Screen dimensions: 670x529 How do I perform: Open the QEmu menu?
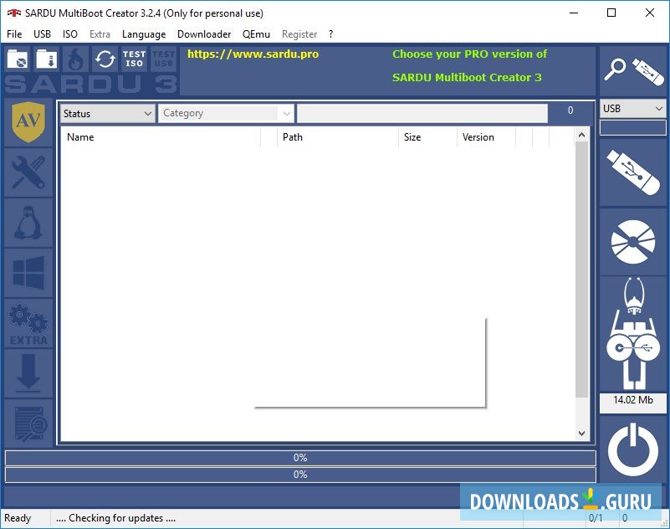click(x=257, y=34)
